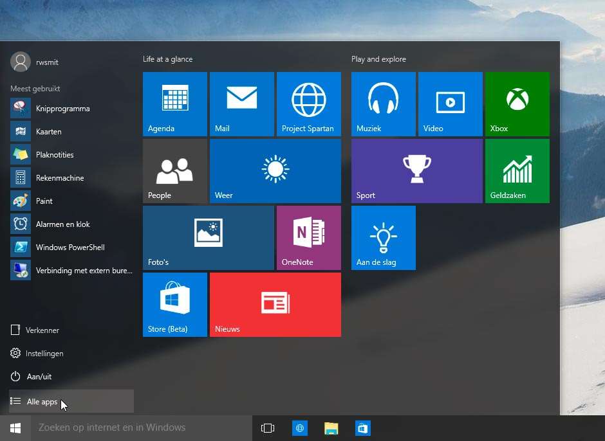Click the Meest gebruikt label

click(35, 89)
